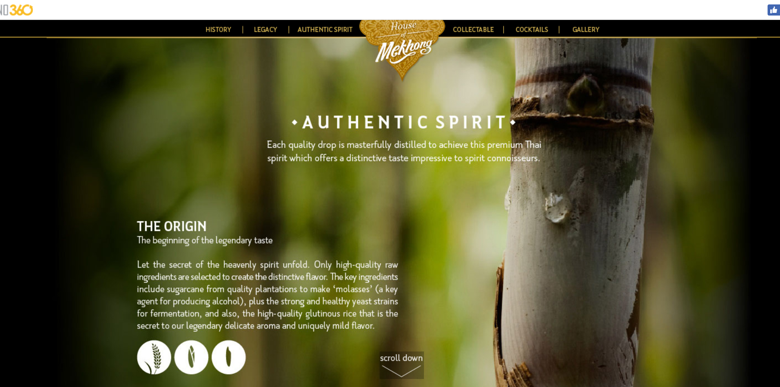The width and height of the screenshot is (780, 387).
Task: Click the orange 360 logo
Action: point(16,10)
